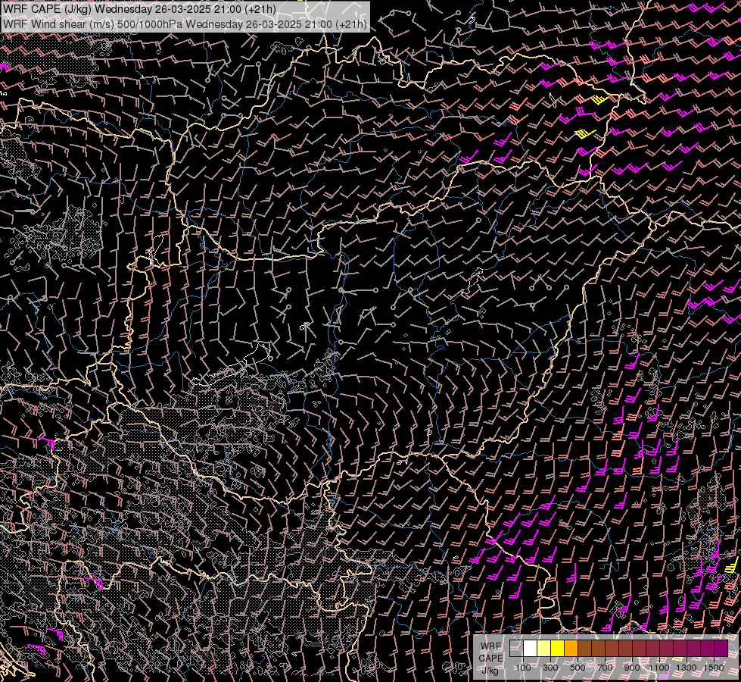Click the bright yellow CAPE legend swatch
The width and height of the screenshot is (741, 682).
(x=558, y=649)
